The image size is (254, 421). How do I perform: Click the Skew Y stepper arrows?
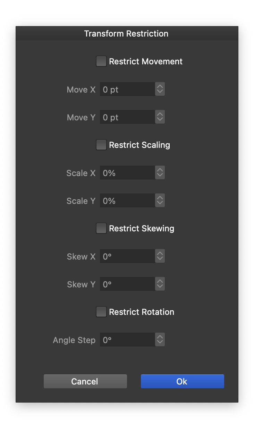pyautogui.click(x=160, y=284)
